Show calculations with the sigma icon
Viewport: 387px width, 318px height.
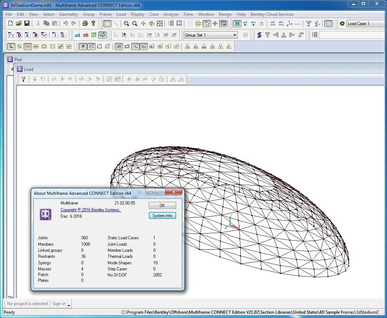55,35
